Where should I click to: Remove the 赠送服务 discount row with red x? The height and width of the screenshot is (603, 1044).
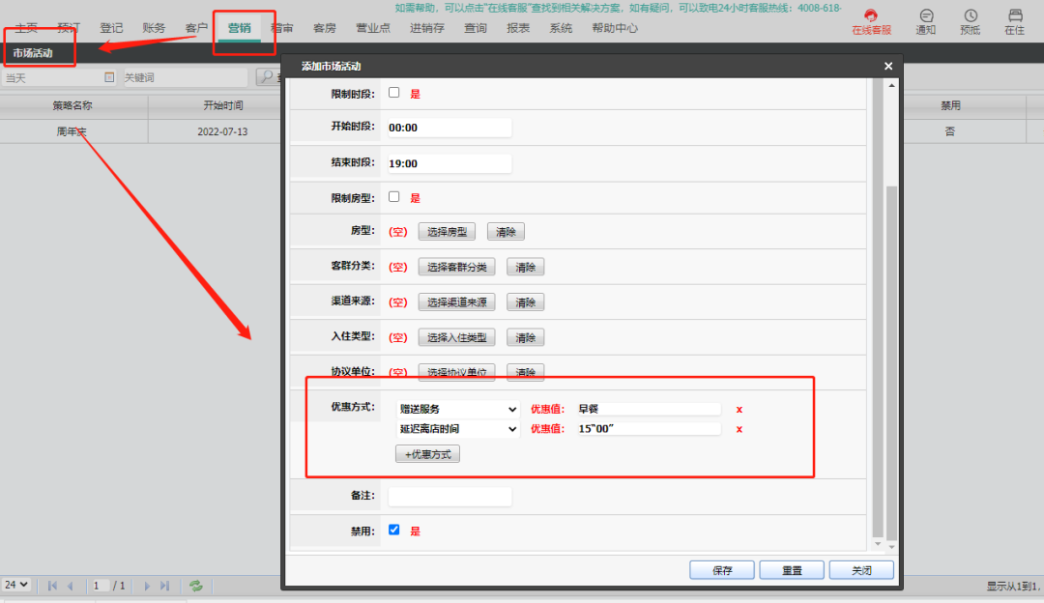point(739,410)
